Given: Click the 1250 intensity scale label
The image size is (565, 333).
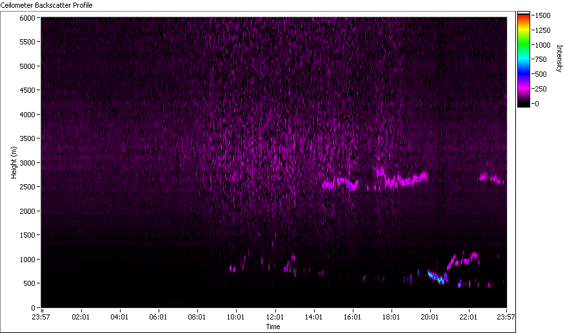Looking at the screenshot, I should [542, 30].
